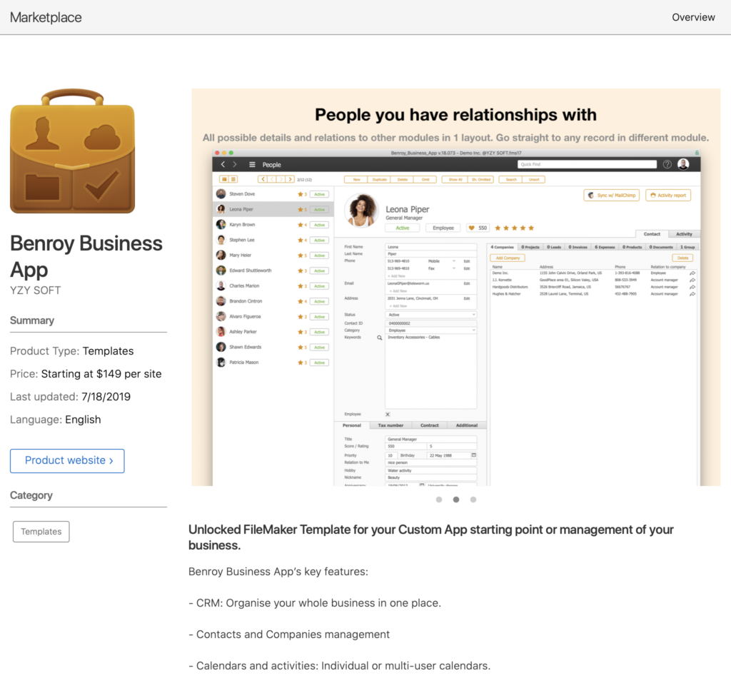Click the keywords magnifier search icon
This screenshot has height=688, width=731.
380,338
